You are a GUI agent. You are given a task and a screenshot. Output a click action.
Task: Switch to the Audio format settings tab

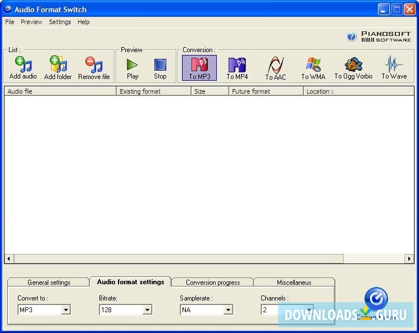click(130, 282)
